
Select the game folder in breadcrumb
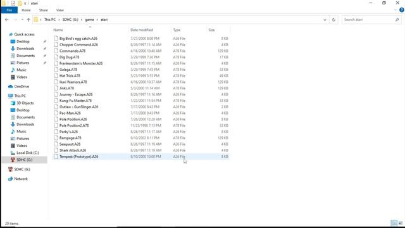tap(89, 20)
